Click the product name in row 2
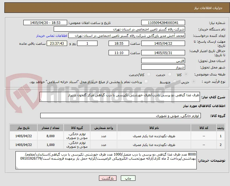 click(154, 145)
